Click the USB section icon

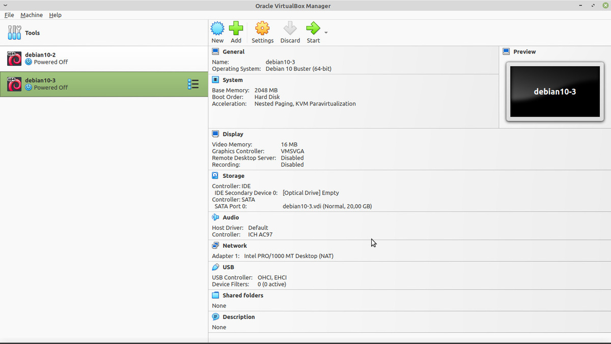point(215,267)
